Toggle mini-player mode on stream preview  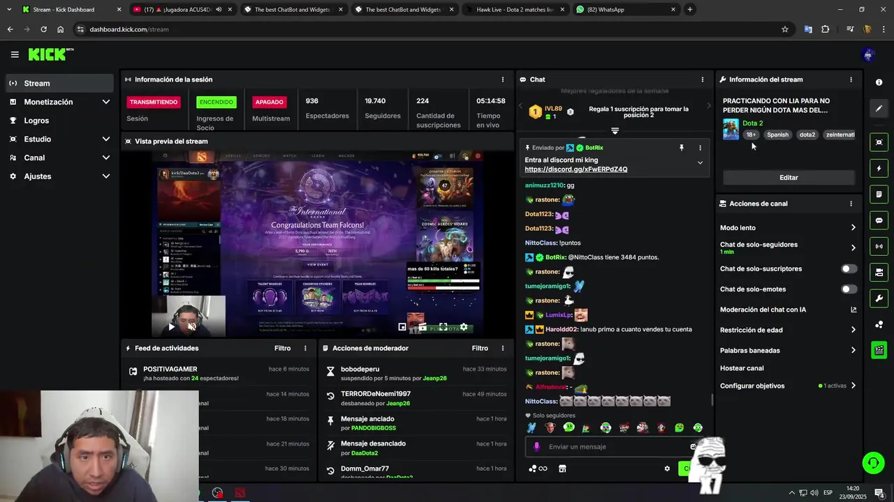coord(402,326)
